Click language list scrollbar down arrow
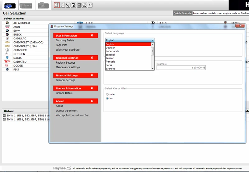The height and width of the screenshot is (172, 249). [153, 69]
